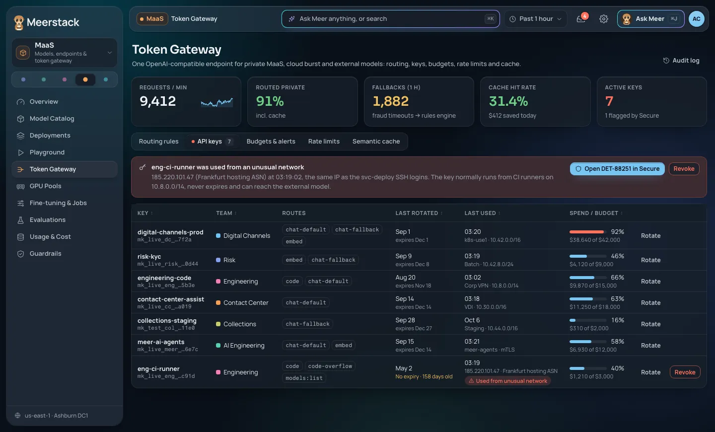Rotate the engineering-code key
Image resolution: width=715 pixels, height=432 pixels.
pyautogui.click(x=650, y=282)
